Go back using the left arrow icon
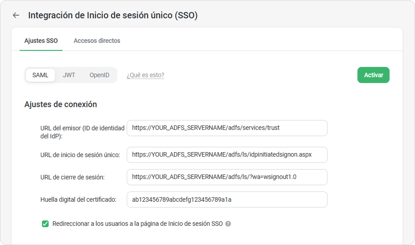The width and height of the screenshot is (415, 245). (x=16, y=15)
